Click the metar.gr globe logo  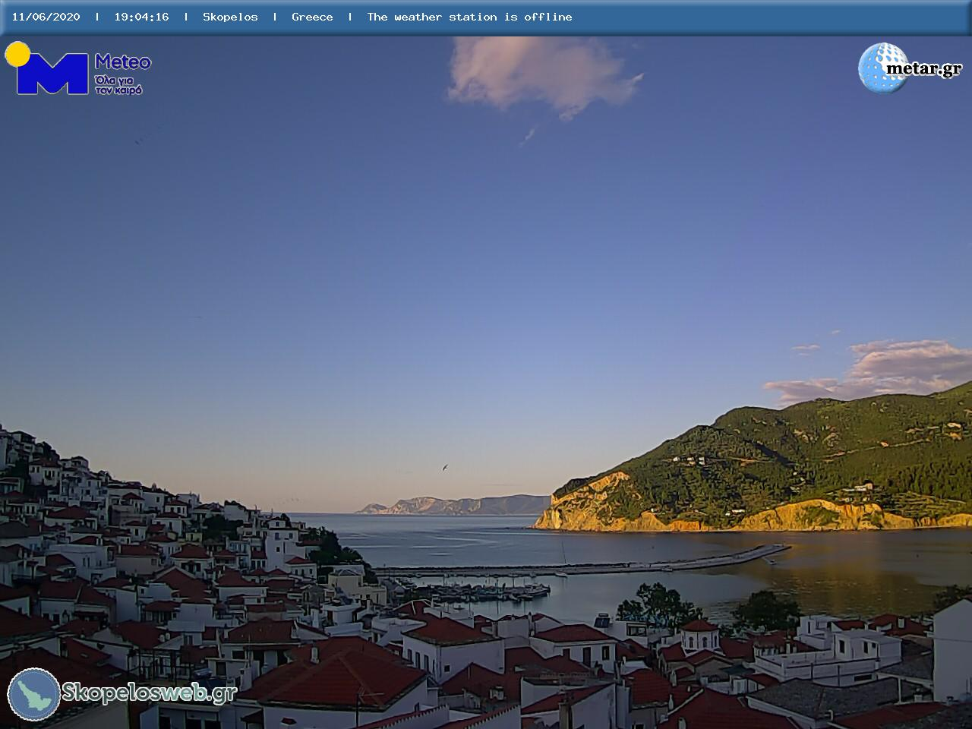point(882,68)
